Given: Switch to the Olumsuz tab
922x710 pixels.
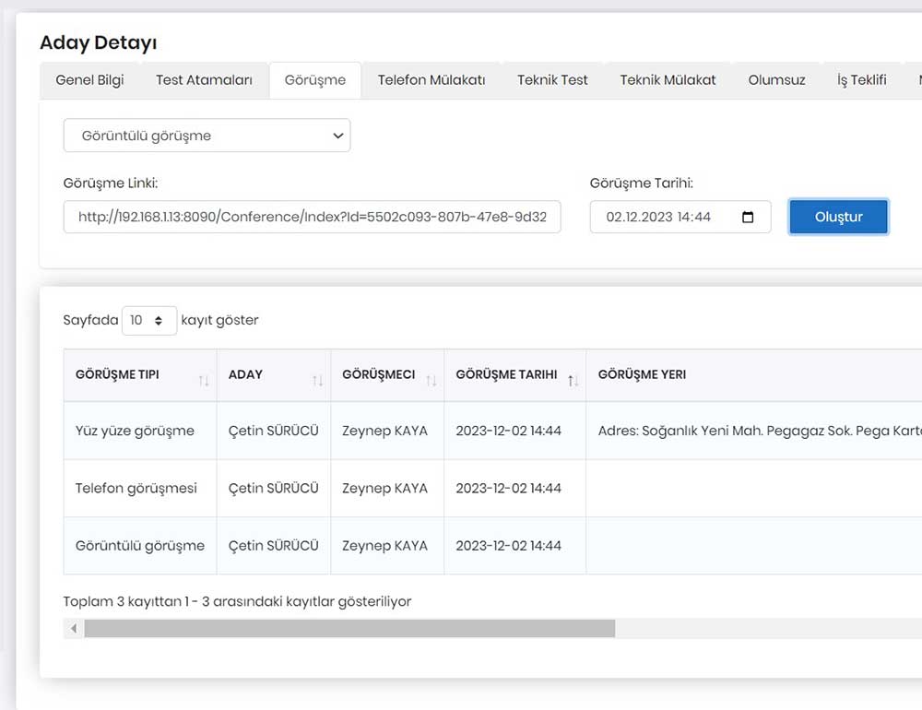Looking at the screenshot, I should [x=776, y=80].
